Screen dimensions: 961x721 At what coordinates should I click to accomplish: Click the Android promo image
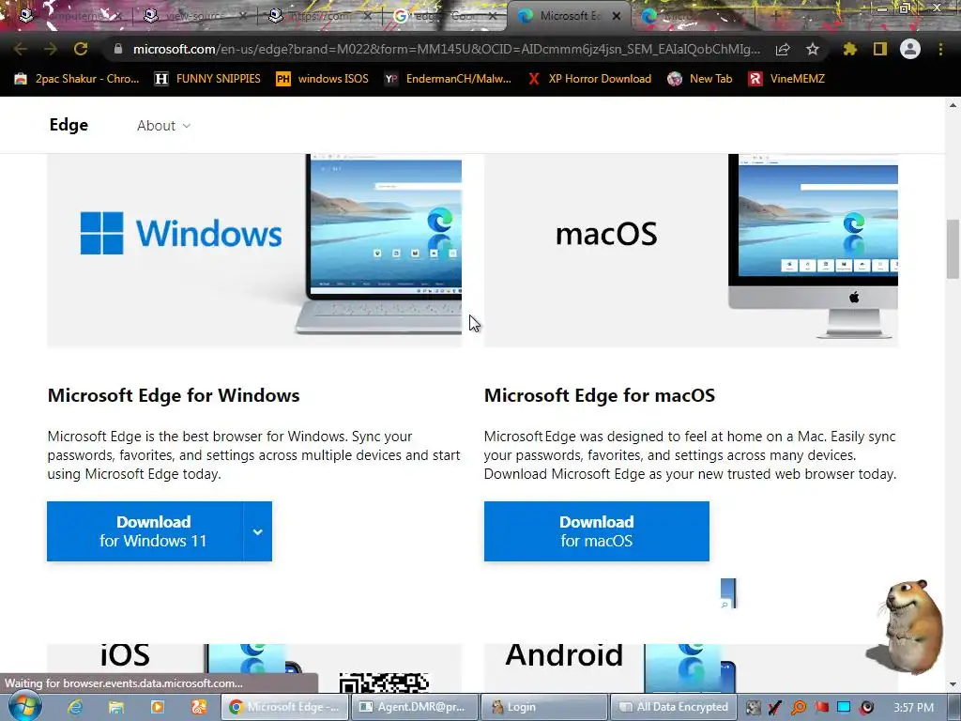(691, 667)
